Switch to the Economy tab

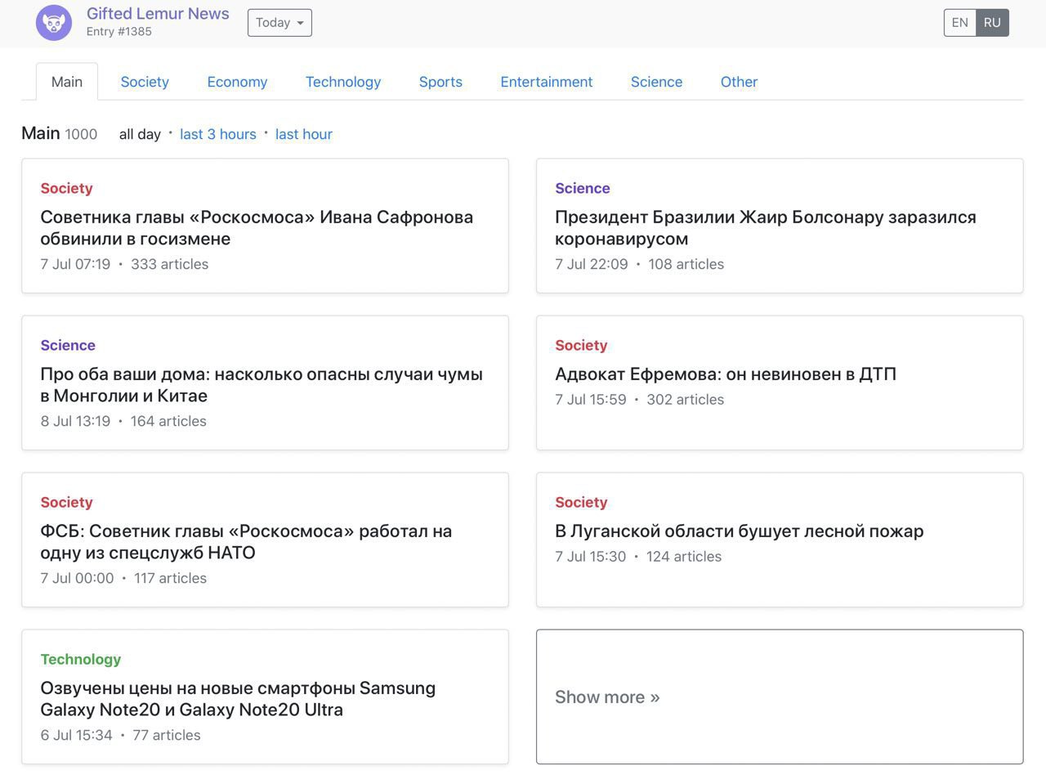click(x=237, y=82)
